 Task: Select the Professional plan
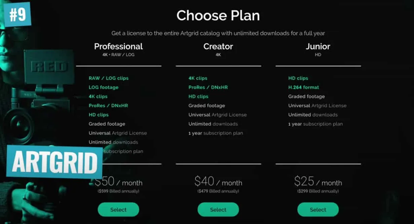[x=118, y=210]
